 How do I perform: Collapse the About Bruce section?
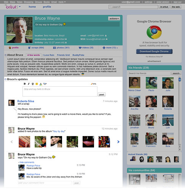click(x=6, y=55)
